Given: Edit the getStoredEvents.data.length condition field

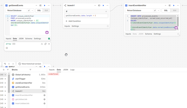Looking at the screenshot, I should pos(86,16).
